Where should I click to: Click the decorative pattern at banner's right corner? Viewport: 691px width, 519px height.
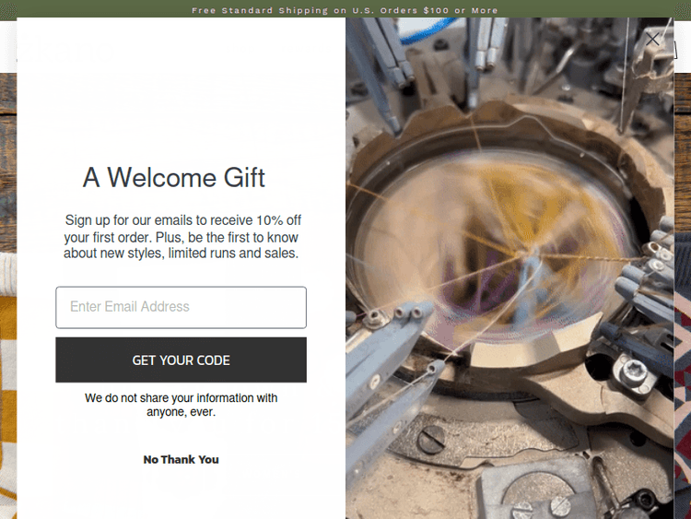683,10
